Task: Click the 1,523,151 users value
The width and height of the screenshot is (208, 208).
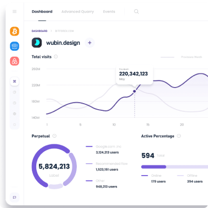Action: [107, 170]
